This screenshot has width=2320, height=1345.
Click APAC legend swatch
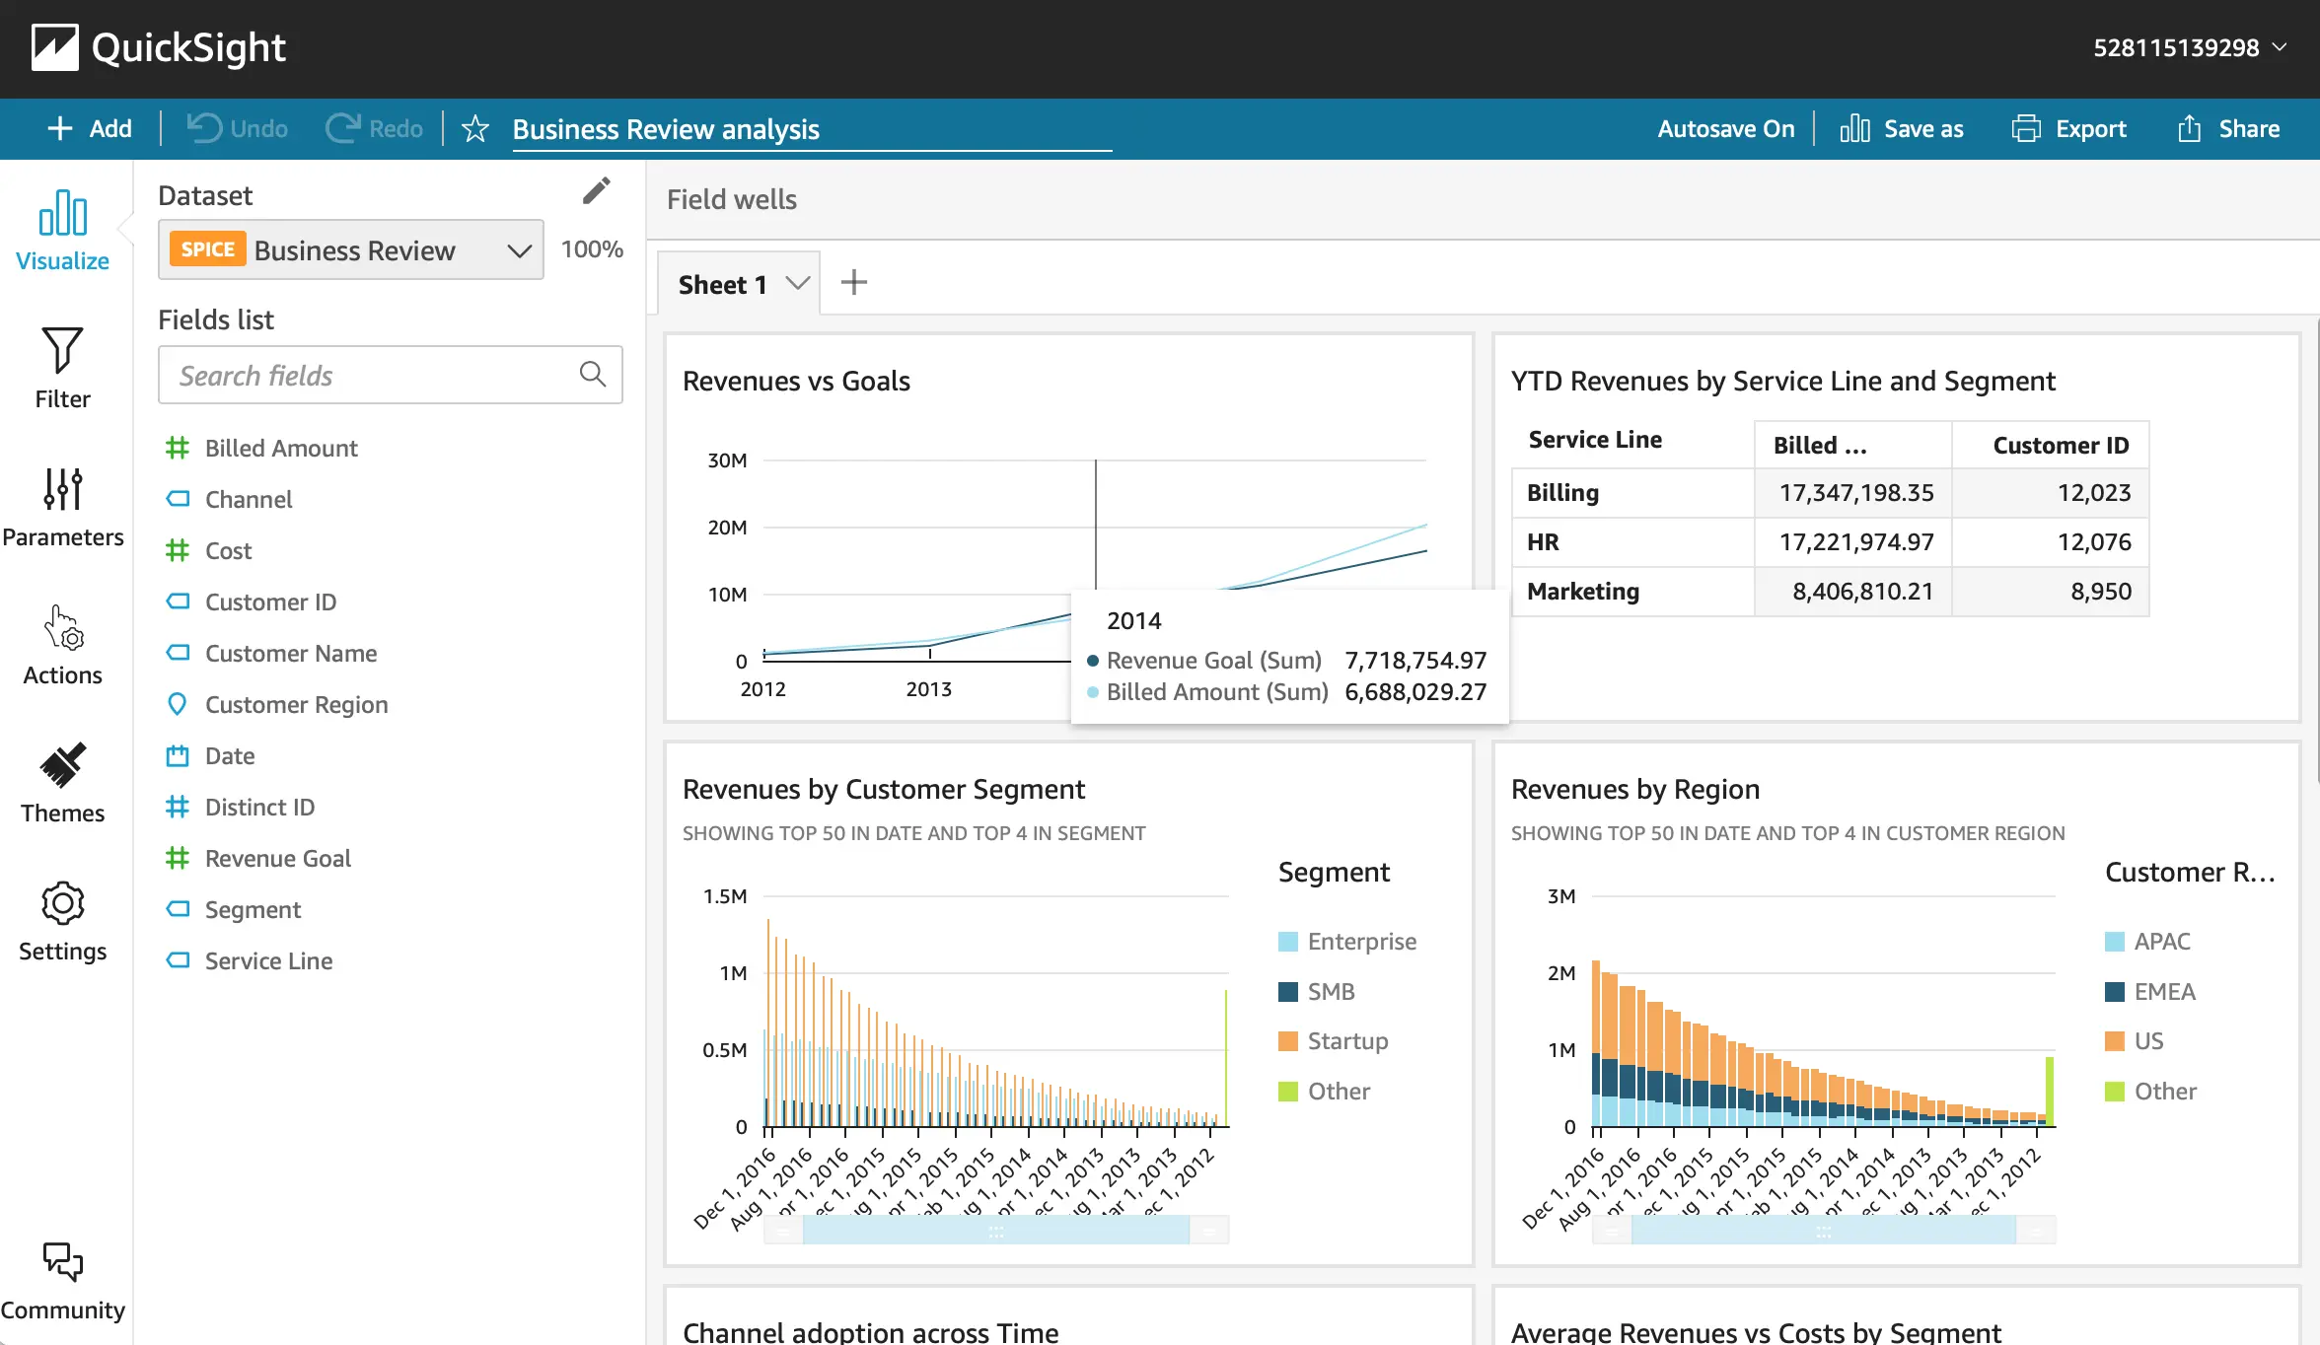coord(2114,941)
